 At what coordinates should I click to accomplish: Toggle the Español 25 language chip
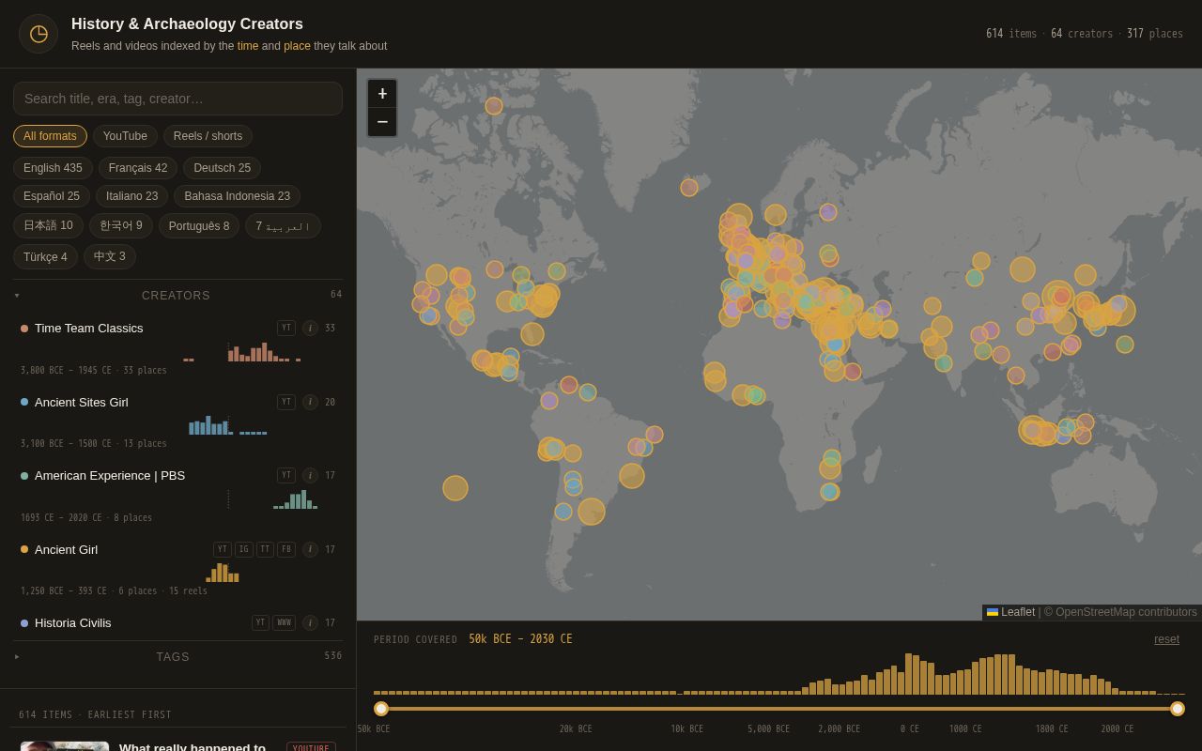click(x=52, y=196)
